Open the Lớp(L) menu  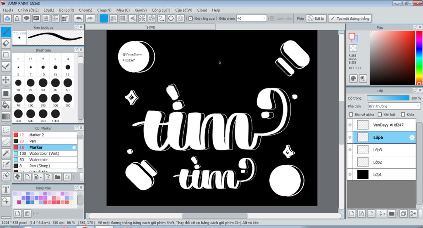pyautogui.click(x=49, y=10)
